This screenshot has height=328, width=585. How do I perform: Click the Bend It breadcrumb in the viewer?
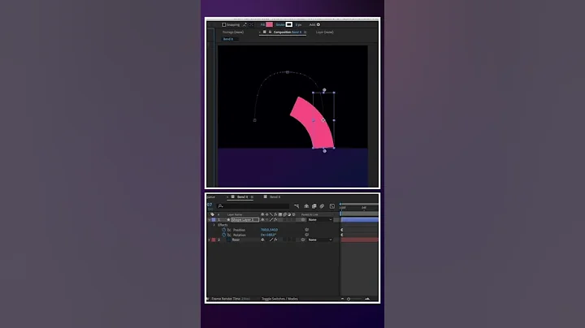[228, 39]
